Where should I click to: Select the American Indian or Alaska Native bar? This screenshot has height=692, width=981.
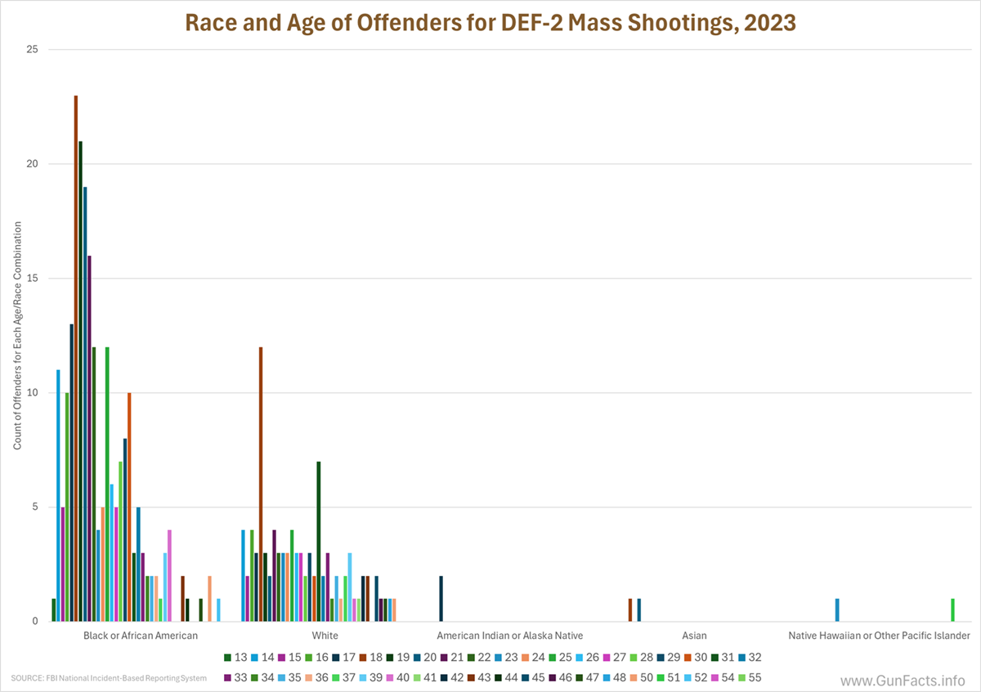tap(441, 598)
